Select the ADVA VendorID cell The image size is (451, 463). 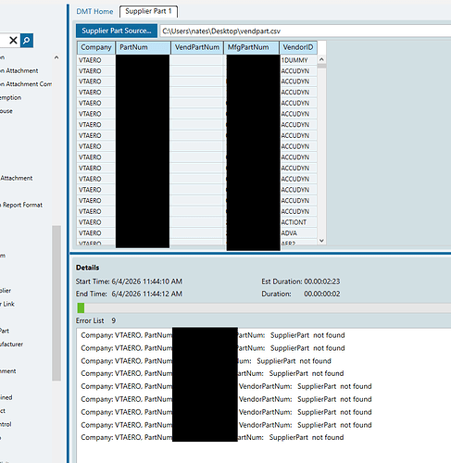298,233
